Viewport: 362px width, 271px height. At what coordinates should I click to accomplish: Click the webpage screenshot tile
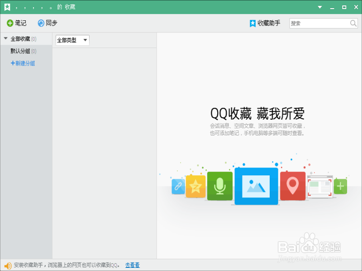pos(320,187)
